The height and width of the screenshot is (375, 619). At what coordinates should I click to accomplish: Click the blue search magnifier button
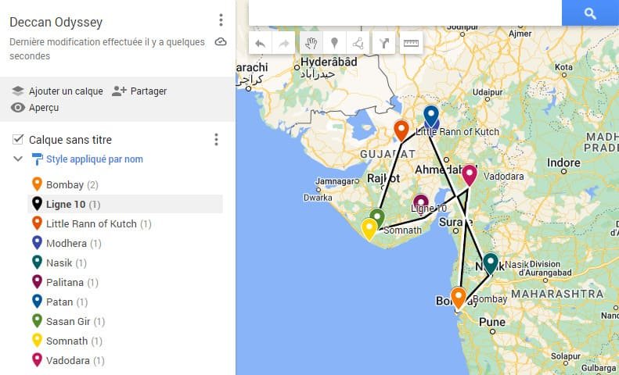pos(590,13)
